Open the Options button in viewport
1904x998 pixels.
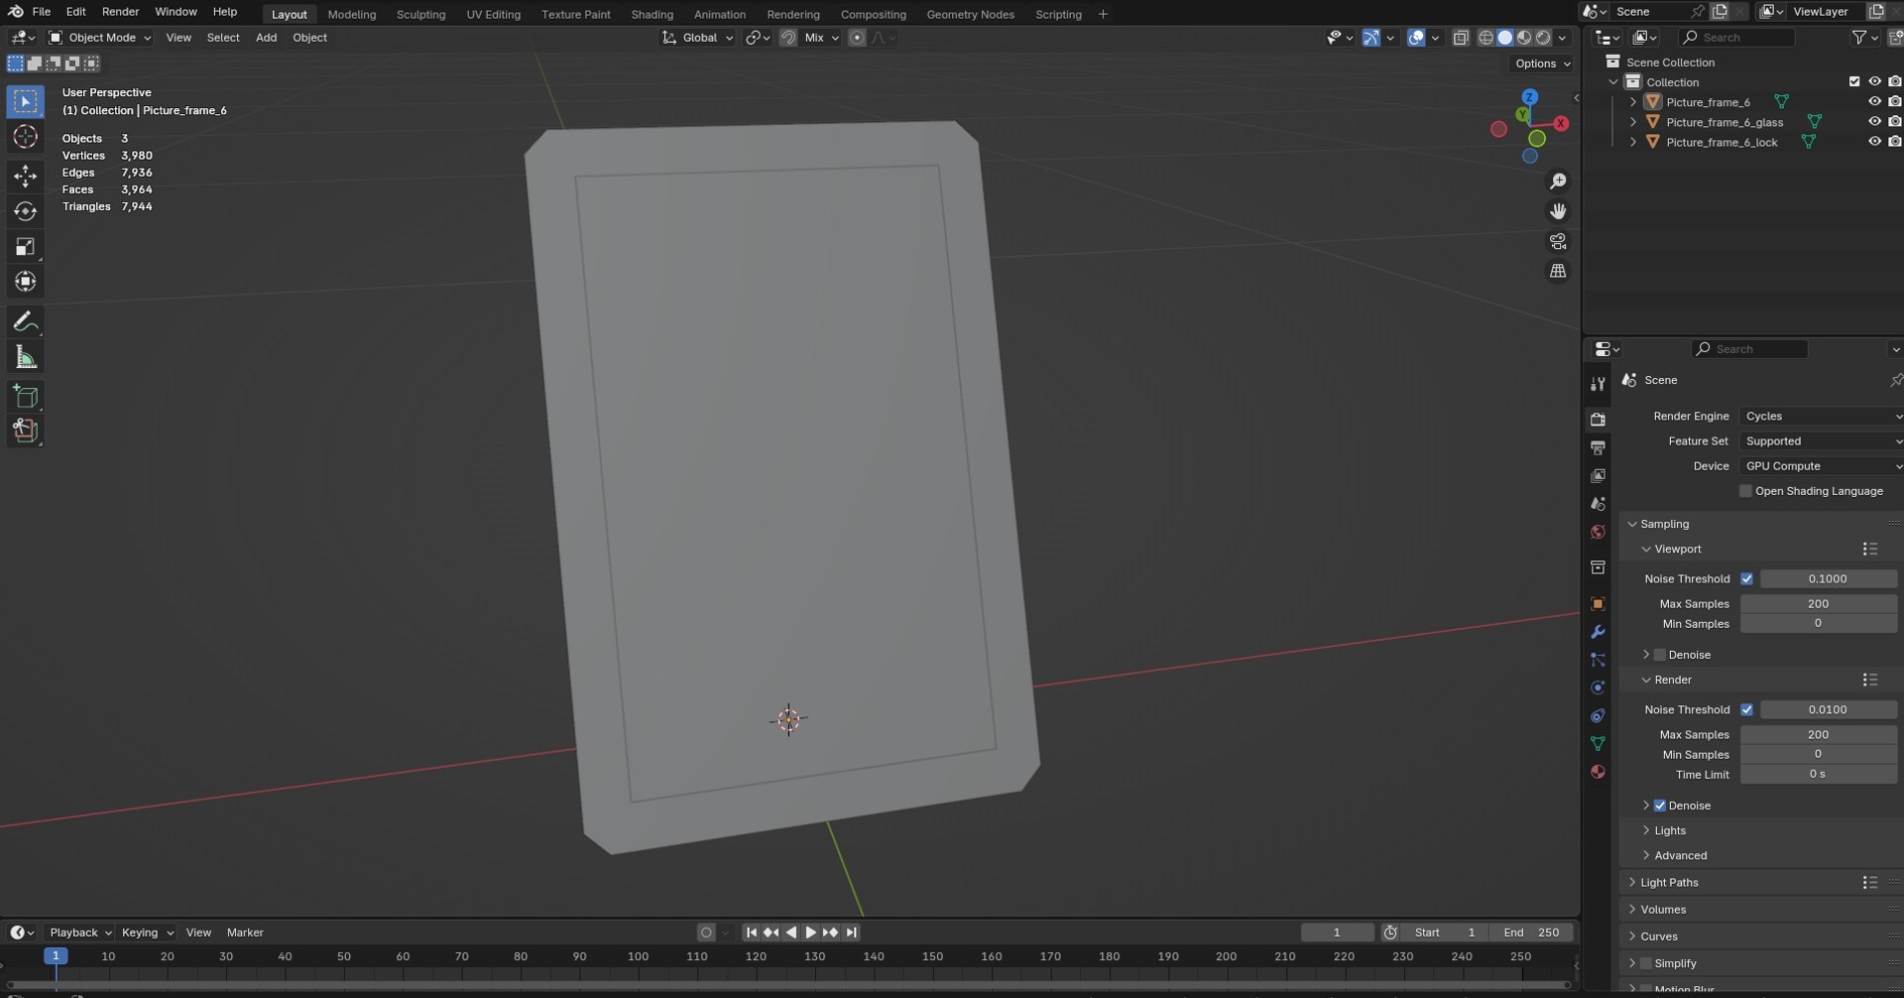coord(1542,63)
